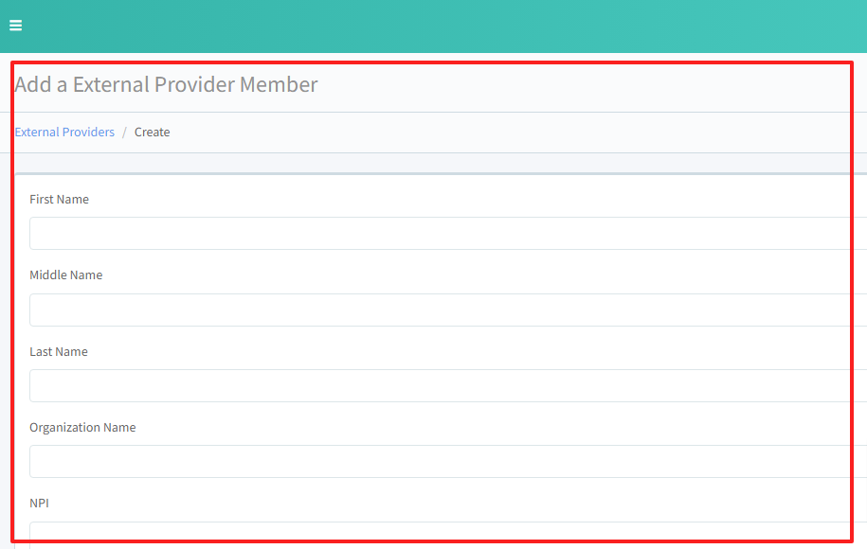Click empty space right of Create breadcrumb
This screenshot has width=867, height=549.
click(x=474, y=133)
